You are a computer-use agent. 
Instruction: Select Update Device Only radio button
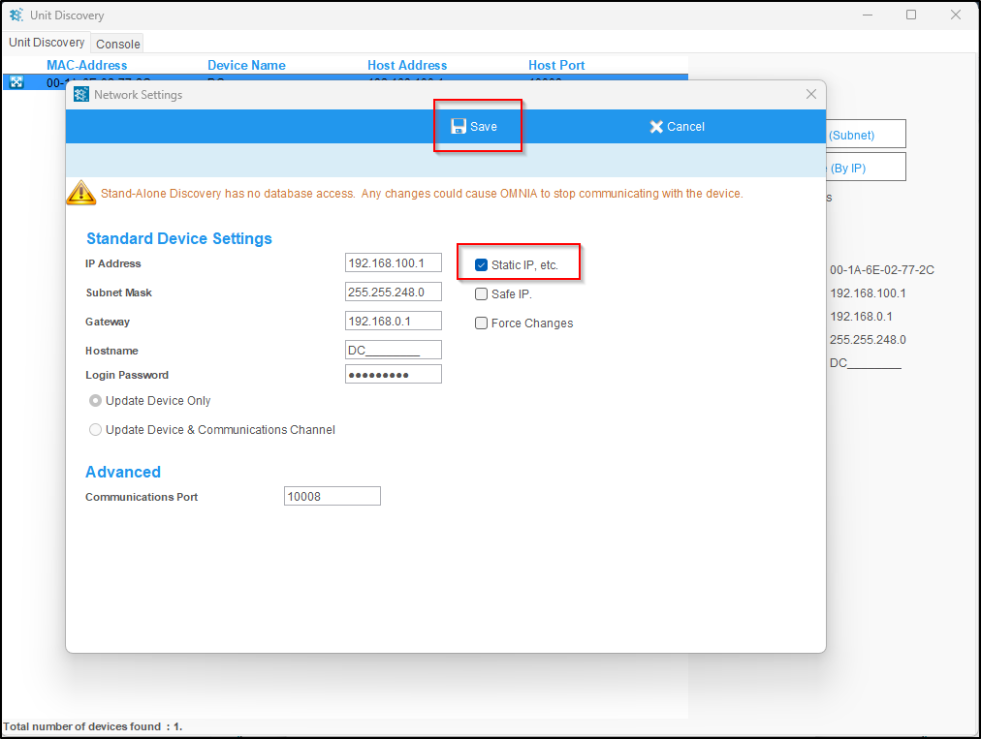(x=95, y=401)
